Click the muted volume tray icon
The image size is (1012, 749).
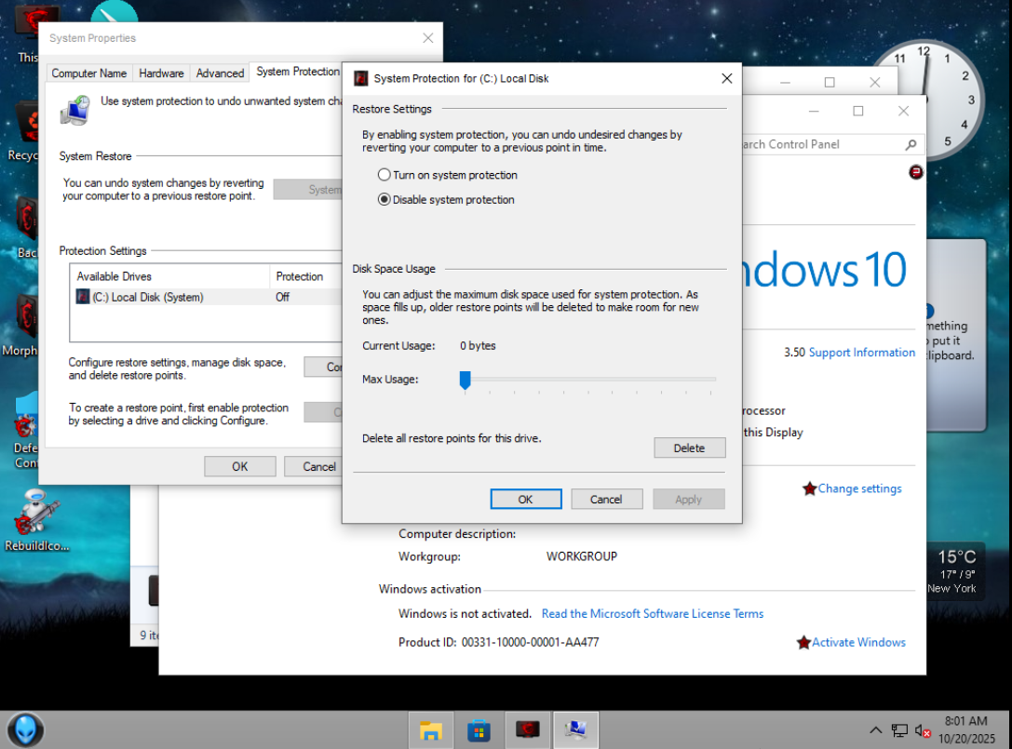[x=924, y=730]
